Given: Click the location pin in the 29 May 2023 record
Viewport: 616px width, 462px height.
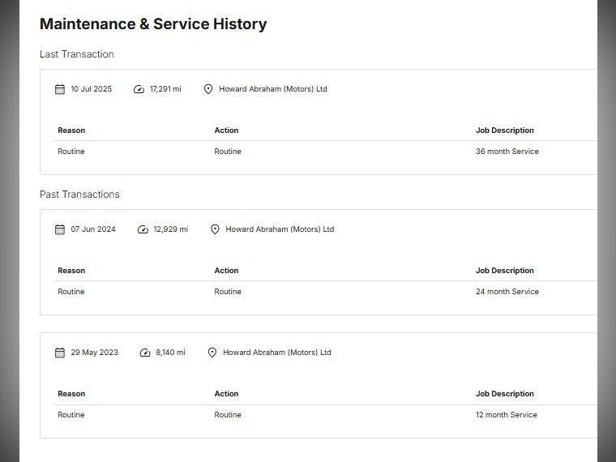Looking at the screenshot, I should point(212,353).
